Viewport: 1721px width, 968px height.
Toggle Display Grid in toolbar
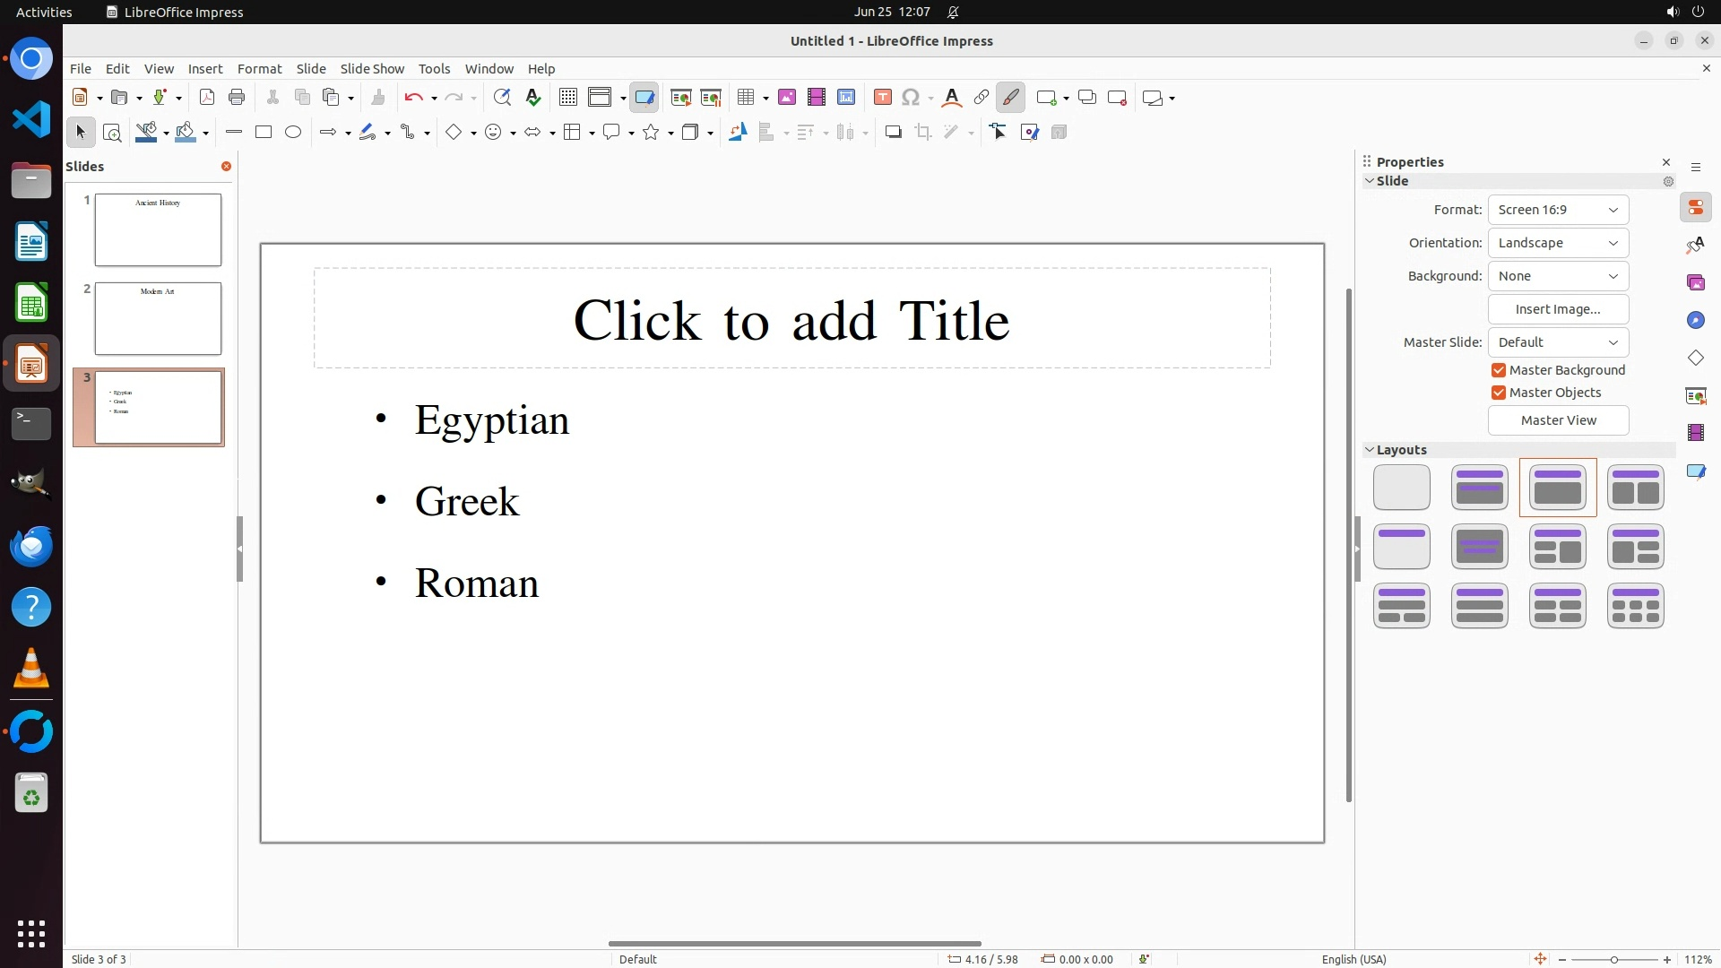pyautogui.click(x=567, y=98)
